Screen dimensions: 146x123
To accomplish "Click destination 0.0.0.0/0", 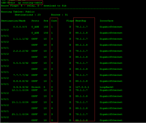I will (20, 27).
